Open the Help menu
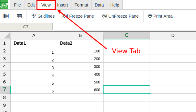The width and height of the screenshot is (196, 112). [115, 5]
